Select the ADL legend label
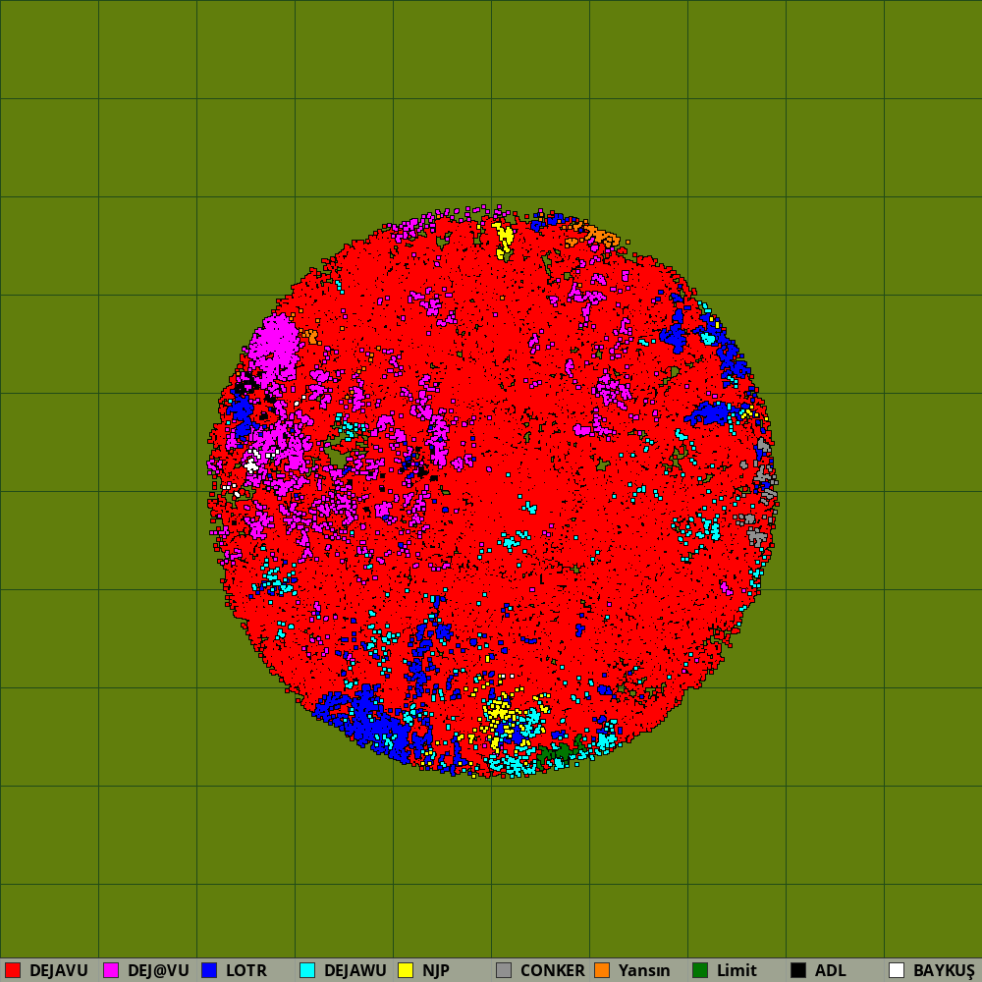This screenshot has width=982, height=982. (831, 971)
